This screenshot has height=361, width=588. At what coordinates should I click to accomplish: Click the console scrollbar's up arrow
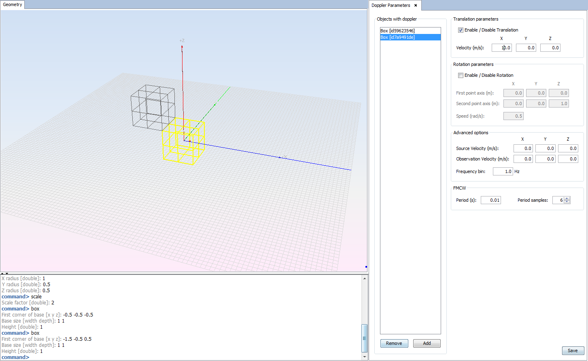coord(365,279)
